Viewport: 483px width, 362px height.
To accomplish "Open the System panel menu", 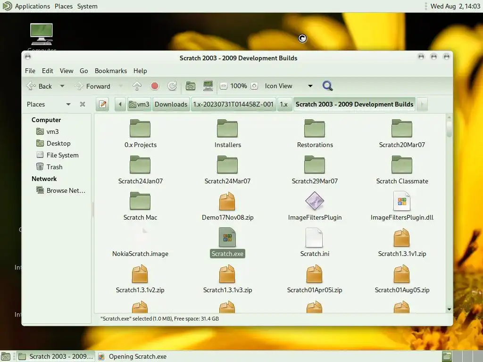I will point(87,6).
